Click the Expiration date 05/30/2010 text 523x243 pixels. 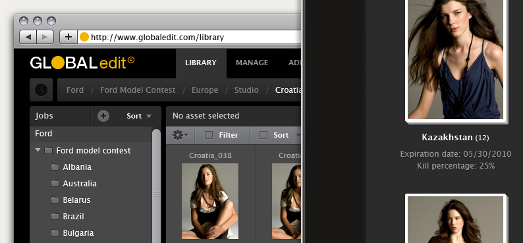coord(456,154)
